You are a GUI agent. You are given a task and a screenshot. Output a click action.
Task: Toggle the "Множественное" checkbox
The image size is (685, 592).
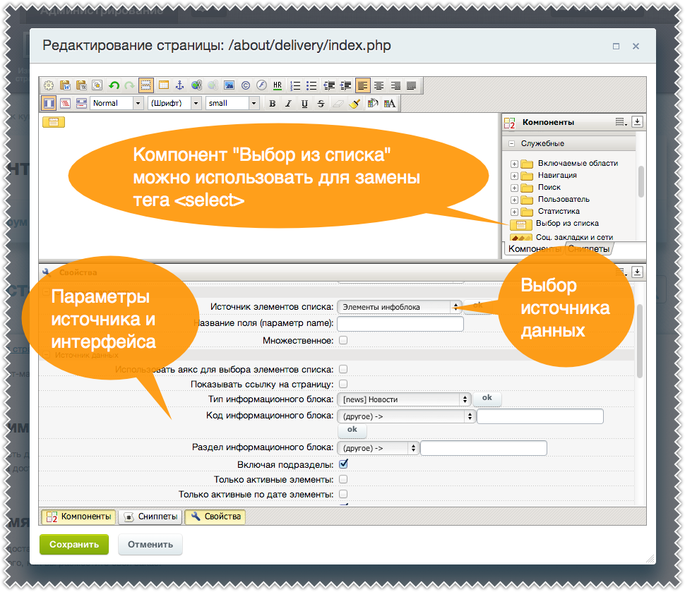(343, 340)
